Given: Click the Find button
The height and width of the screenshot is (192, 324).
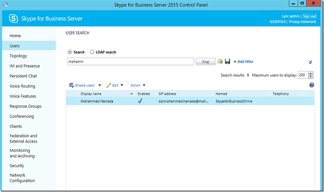Looking at the screenshot, I should pos(206,62).
